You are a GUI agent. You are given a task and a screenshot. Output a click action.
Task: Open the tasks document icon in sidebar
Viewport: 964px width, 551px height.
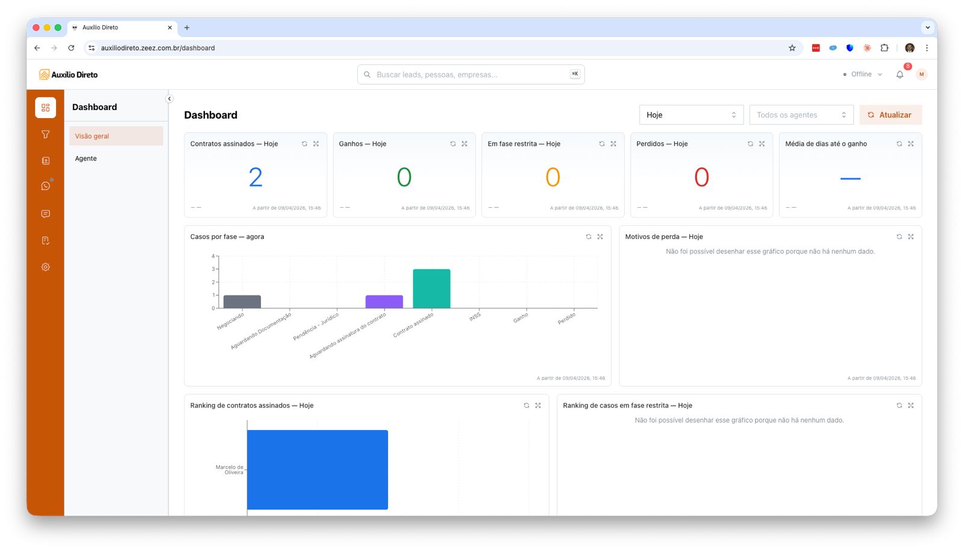point(45,240)
